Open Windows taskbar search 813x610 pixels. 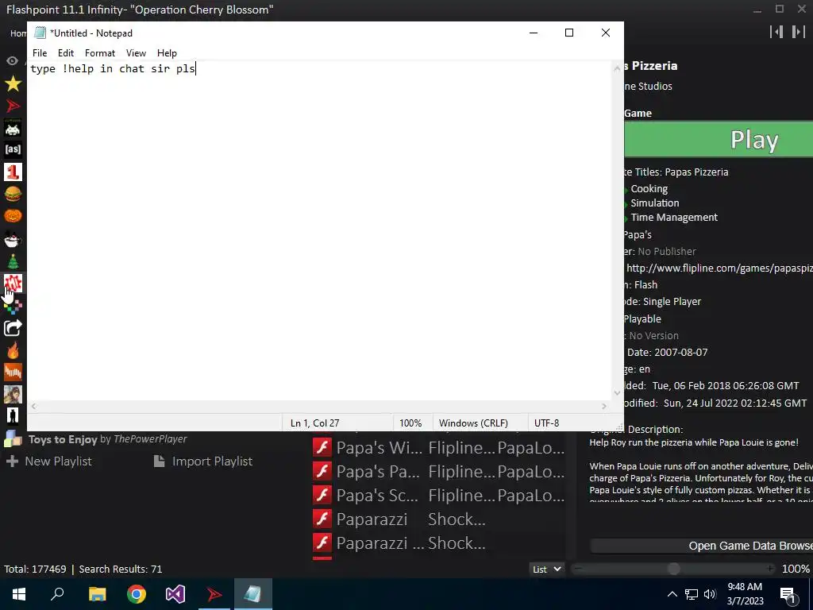pos(57,594)
